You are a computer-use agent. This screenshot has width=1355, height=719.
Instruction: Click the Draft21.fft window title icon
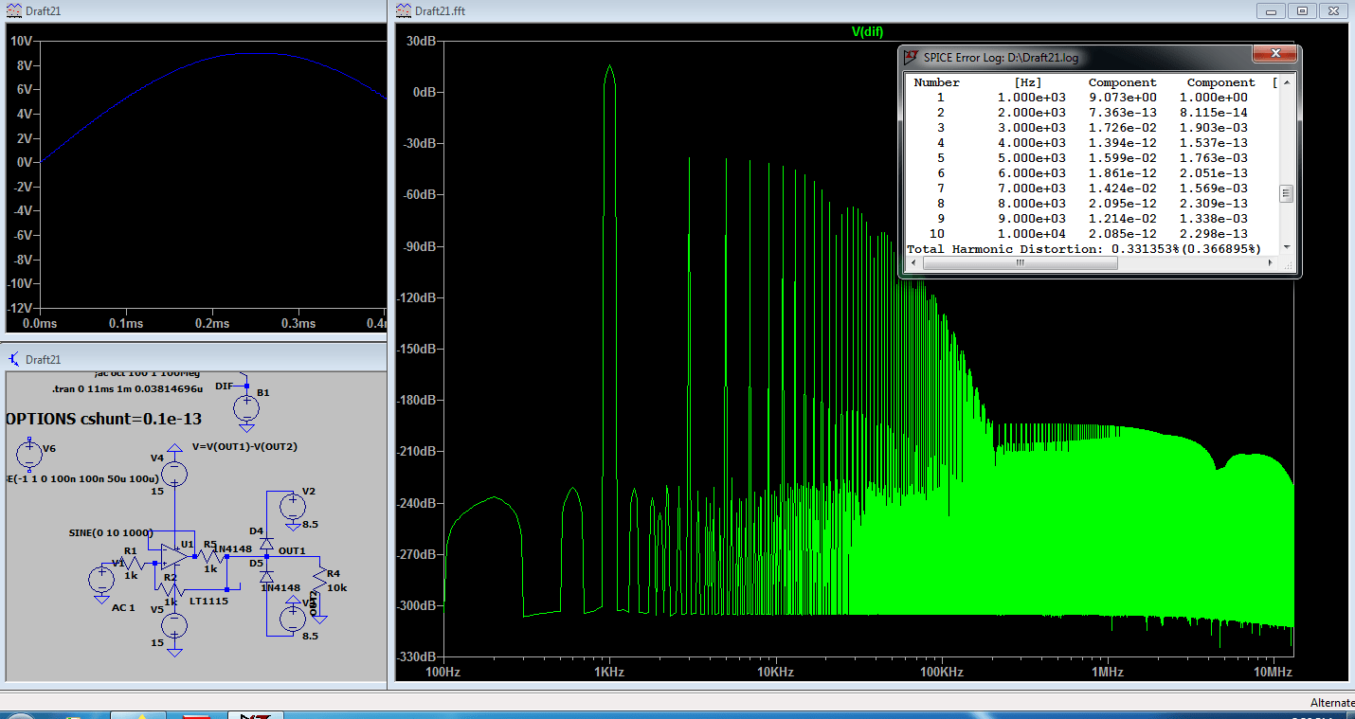point(405,10)
